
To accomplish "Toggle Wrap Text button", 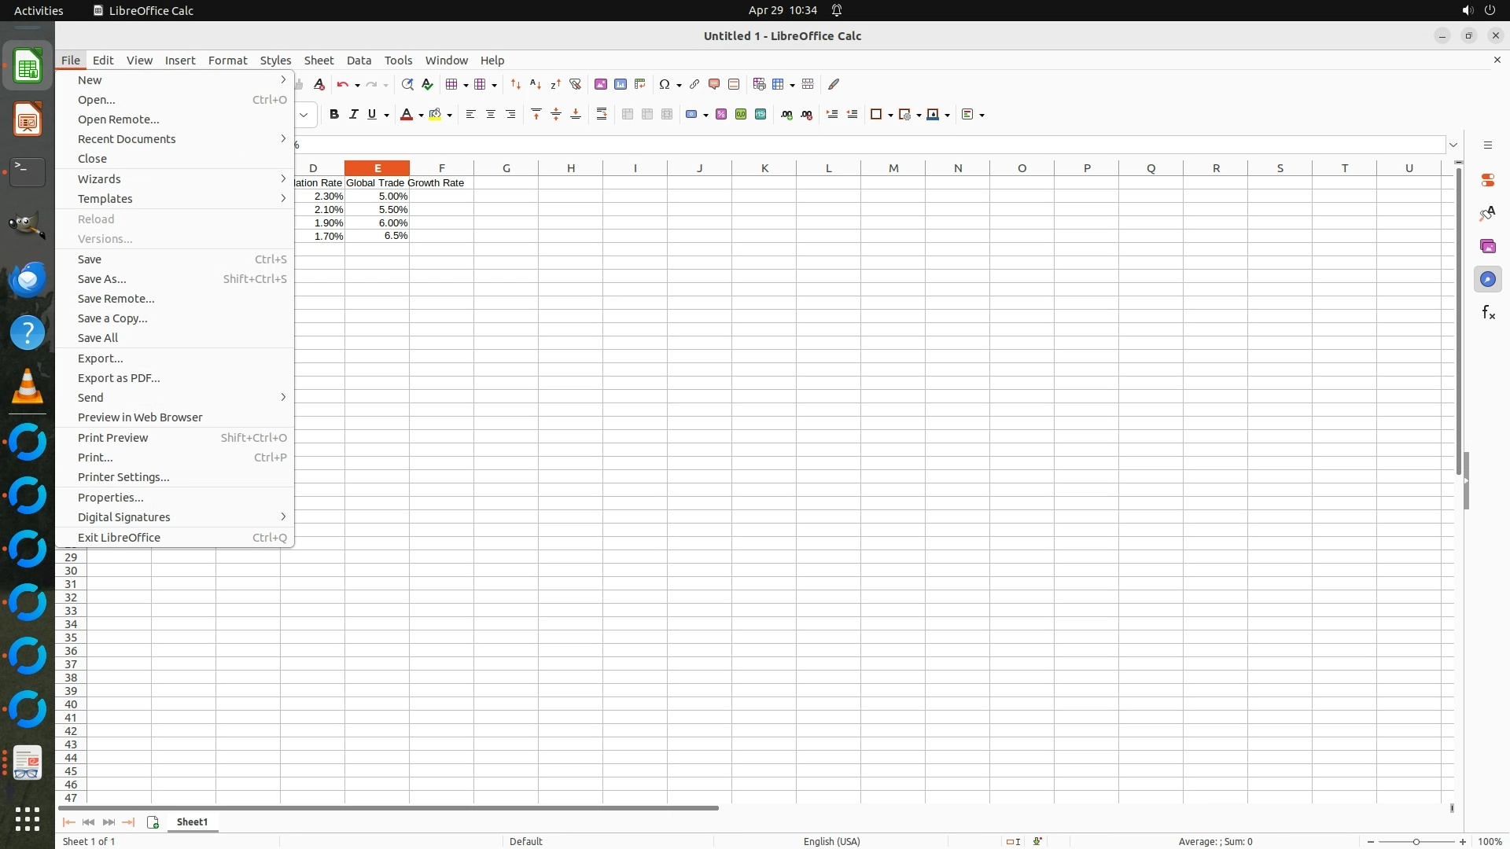I will [x=602, y=115].
